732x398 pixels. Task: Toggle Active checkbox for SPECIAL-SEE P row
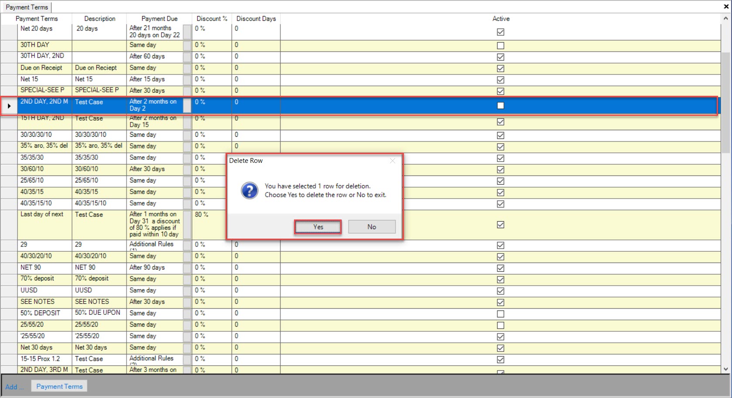501,91
